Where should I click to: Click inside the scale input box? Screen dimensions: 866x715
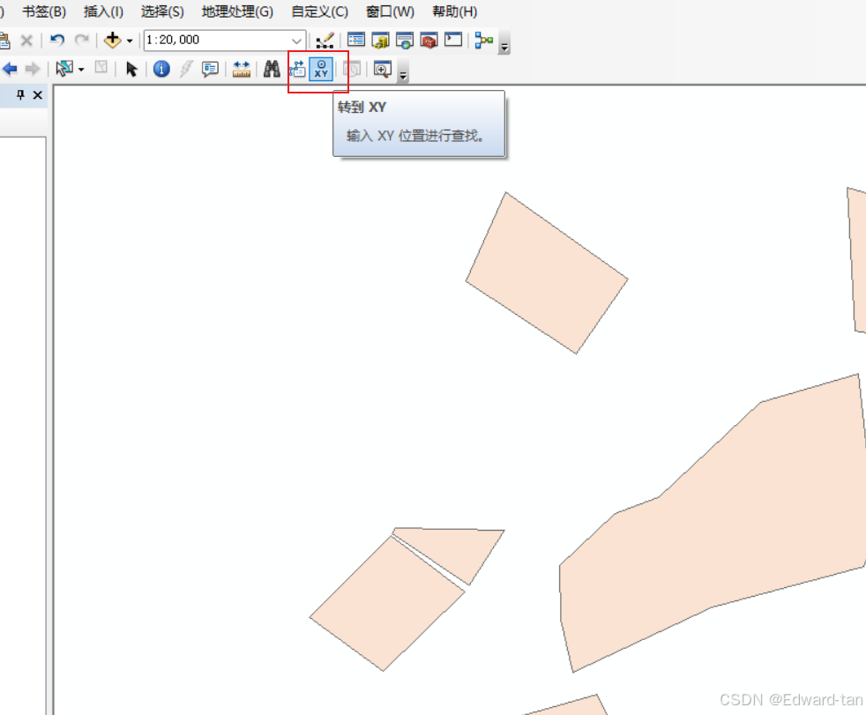pyautogui.click(x=220, y=40)
